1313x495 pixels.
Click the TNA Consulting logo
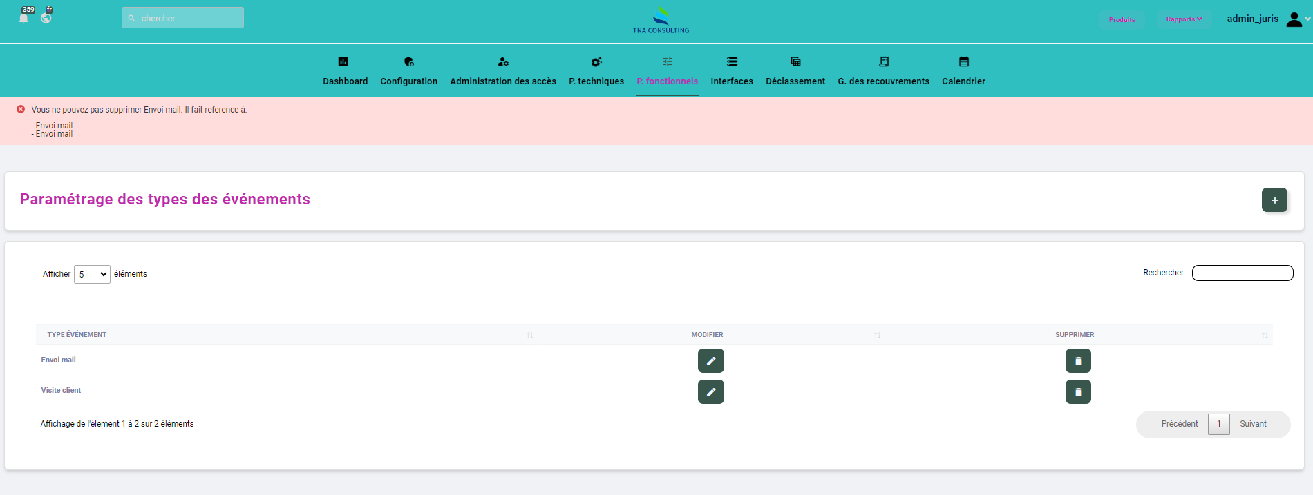pyautogui.click(x=661, y=20)
